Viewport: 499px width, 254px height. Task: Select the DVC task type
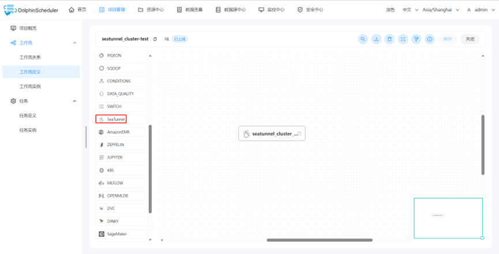pos(122,208)
